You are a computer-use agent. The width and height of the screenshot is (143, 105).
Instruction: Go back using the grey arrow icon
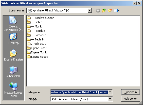pos(98,11)
